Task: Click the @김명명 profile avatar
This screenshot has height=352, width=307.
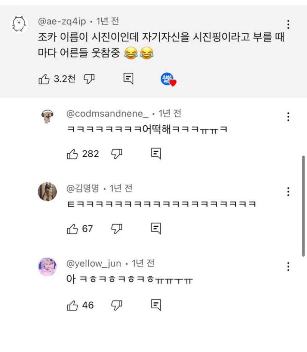Action: [x=47, y=192]
